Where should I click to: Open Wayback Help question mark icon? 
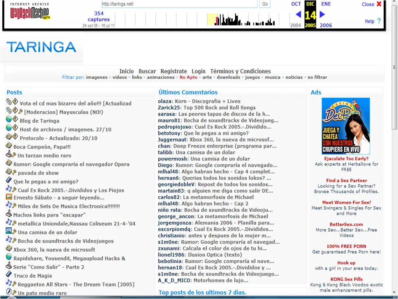379,21
